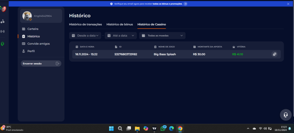Click the Google Chrome taskbar icon
The image size is (294, 133).
[180, 129]
